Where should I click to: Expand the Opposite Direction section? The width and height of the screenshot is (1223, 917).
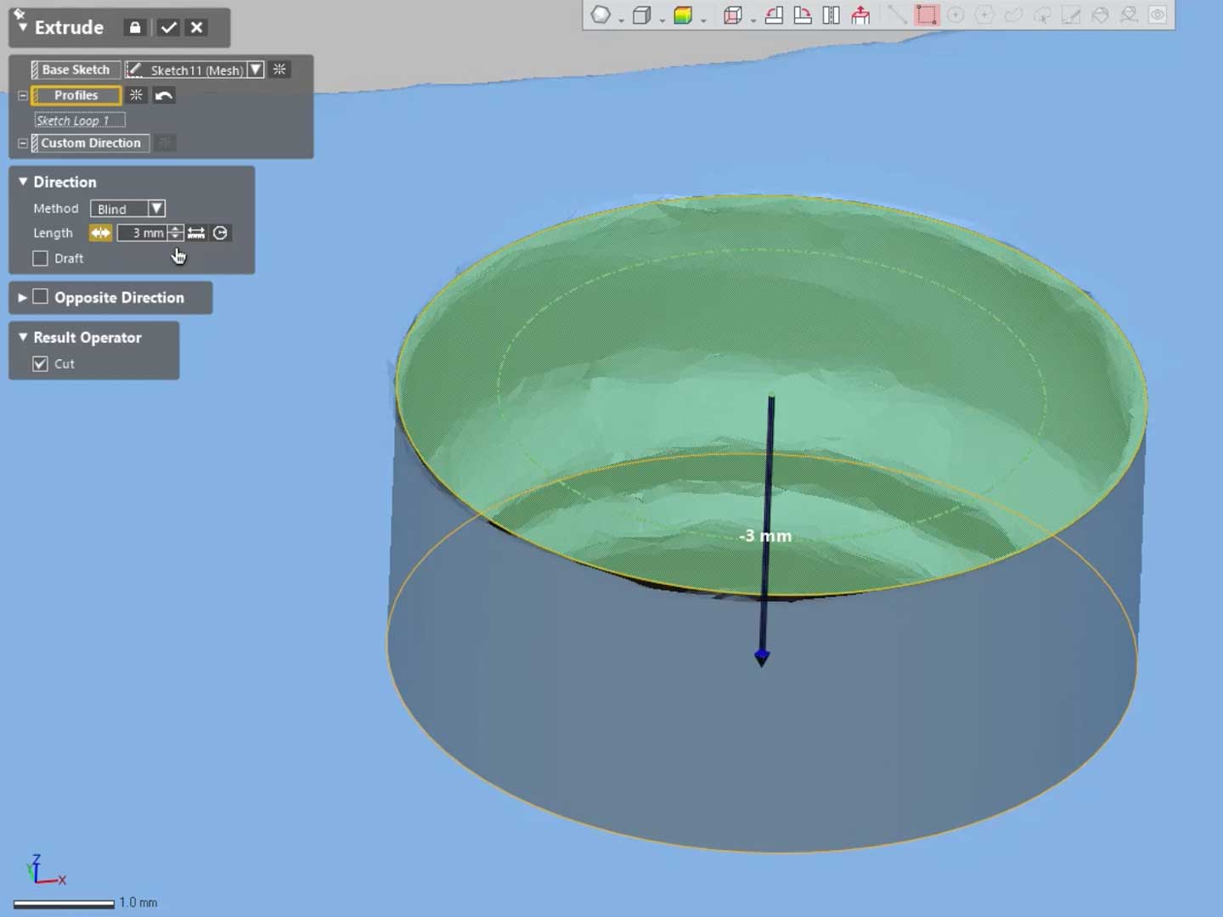23,297
